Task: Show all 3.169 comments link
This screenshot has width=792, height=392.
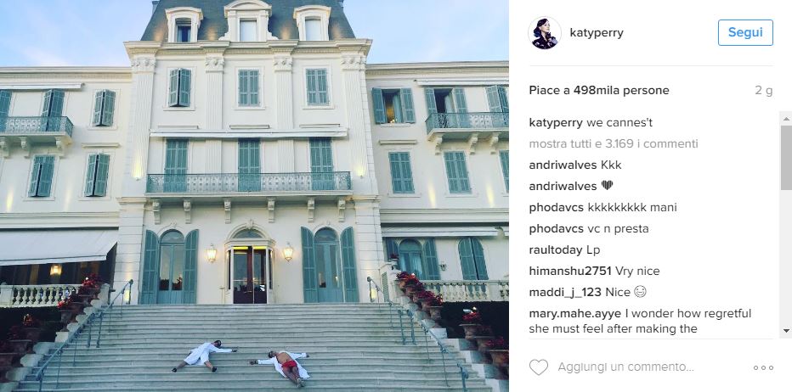Action: tap(614, 143)
